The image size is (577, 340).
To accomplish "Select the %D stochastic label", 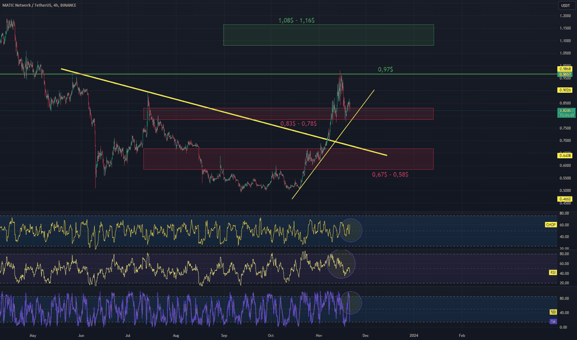I will tap(553, 312).
